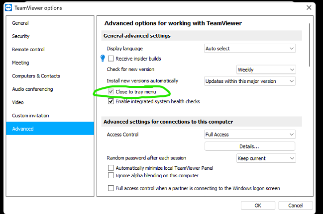Uncheck Enable integrated system health checks
Screen dimensions: 323x214
[x=111, y=101]
